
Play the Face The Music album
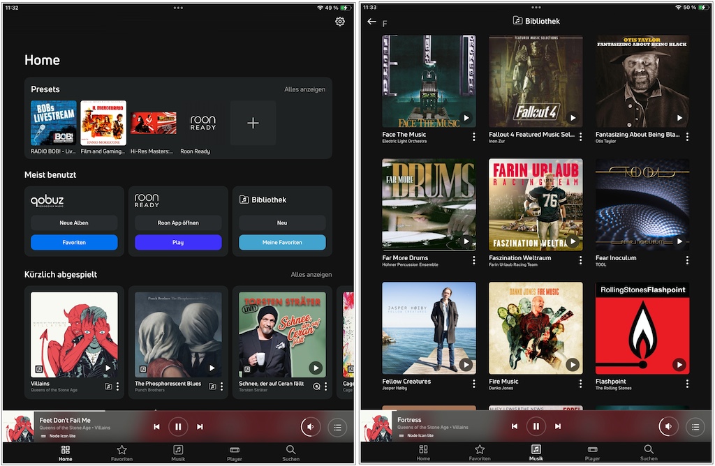pos(466,117)
